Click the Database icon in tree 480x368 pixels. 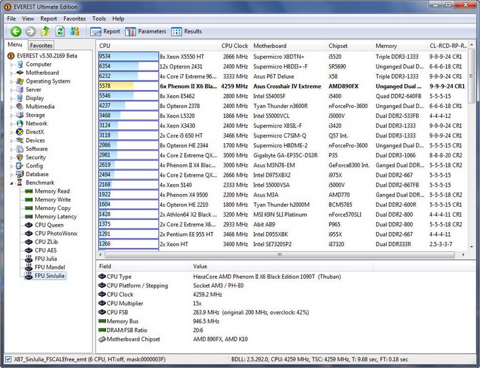[x=20, y=174]
